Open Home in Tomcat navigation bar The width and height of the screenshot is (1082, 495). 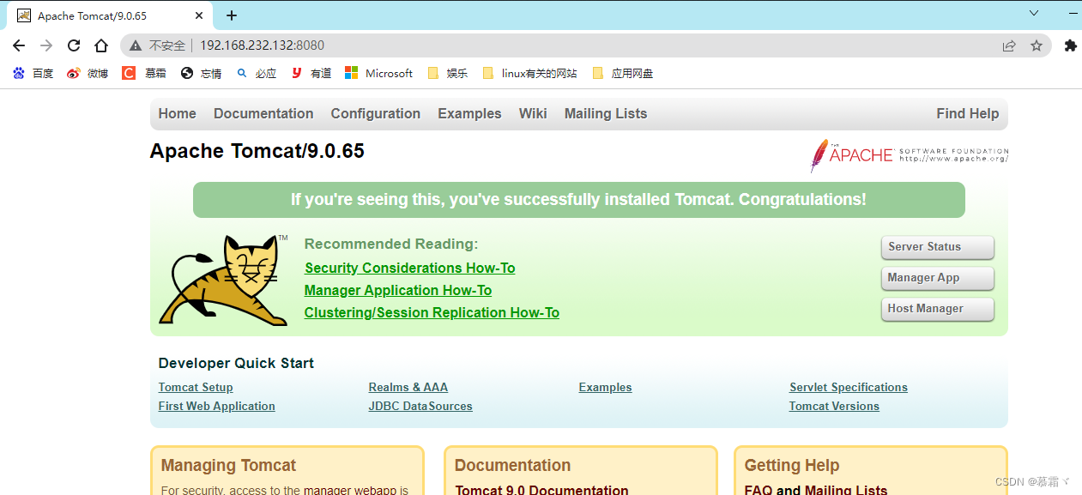click(x=177, y=113)
